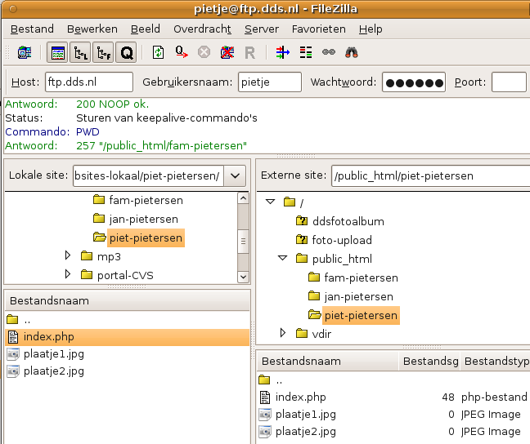Expand the local mp3 folder
This screenshot has height=444, width=530.
pyautogui.click(x=68, y=255)
